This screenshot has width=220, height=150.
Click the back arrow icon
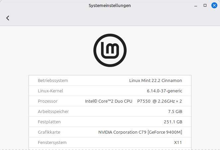[x=8, y=18]
